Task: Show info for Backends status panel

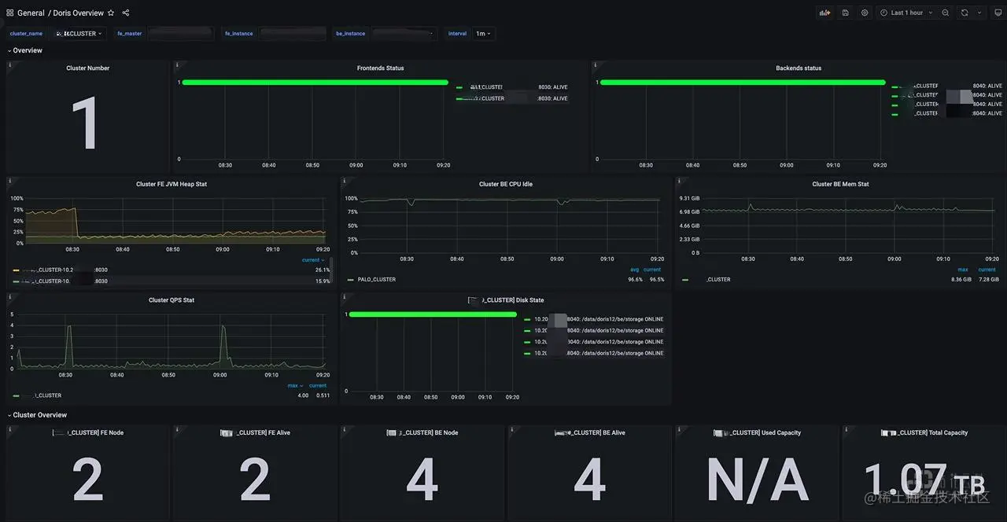Action: coord(596,64)
